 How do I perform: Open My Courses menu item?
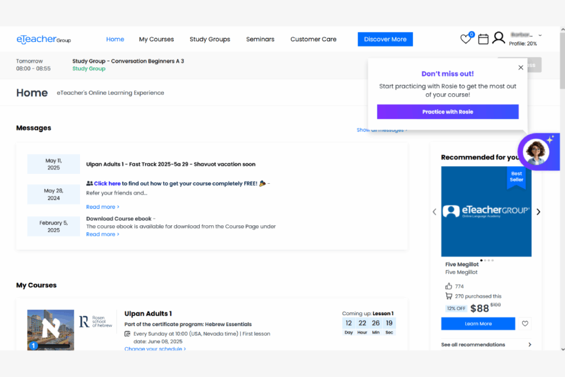pos(156,39)
